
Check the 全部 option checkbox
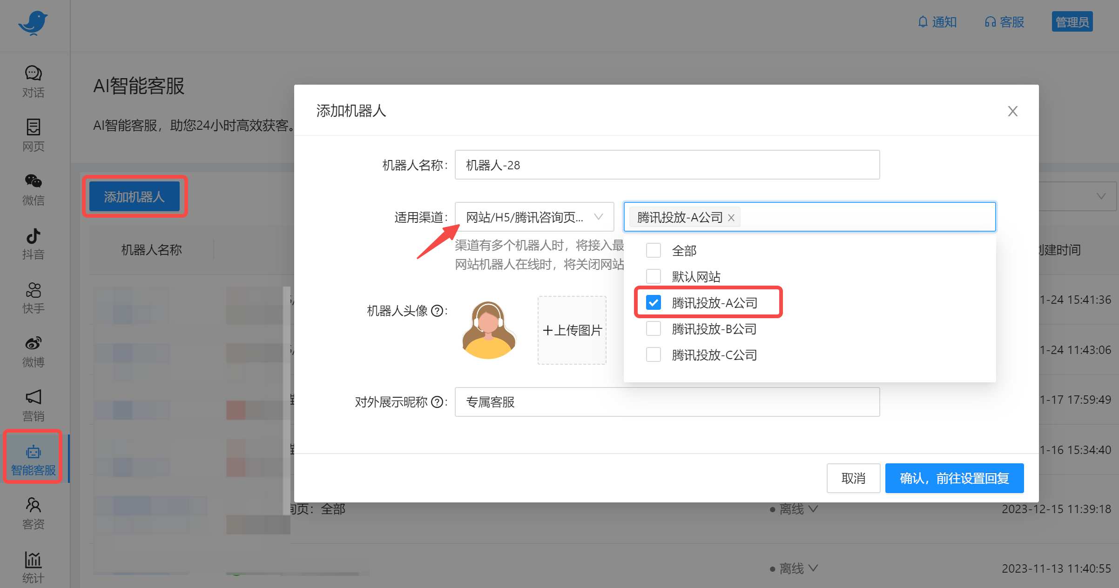click(x=654, y=251)
